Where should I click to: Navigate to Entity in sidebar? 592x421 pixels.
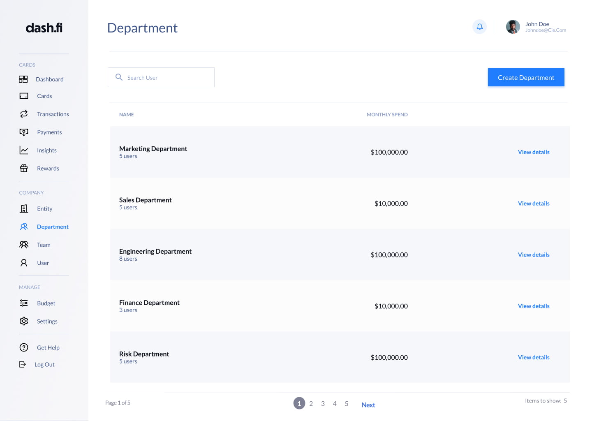(44, 209)
